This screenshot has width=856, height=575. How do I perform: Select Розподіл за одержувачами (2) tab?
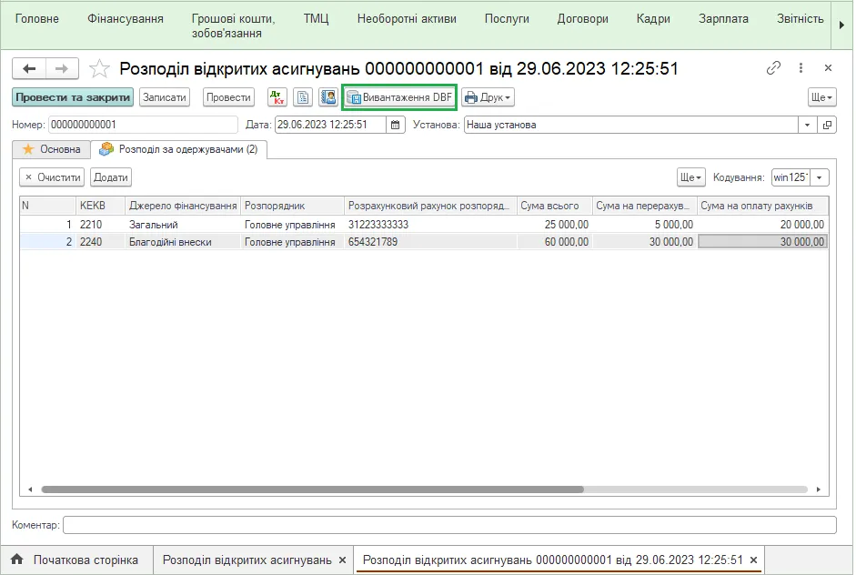click(178, 149)
